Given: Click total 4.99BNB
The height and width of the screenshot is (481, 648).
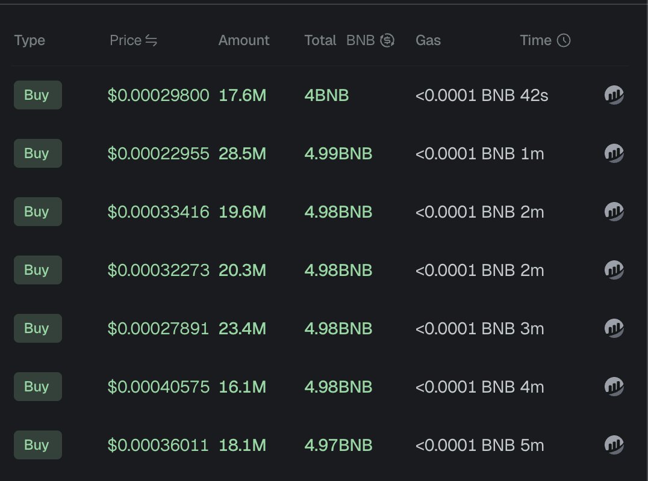Looking at the screenshot, I should tap(338, 154).
